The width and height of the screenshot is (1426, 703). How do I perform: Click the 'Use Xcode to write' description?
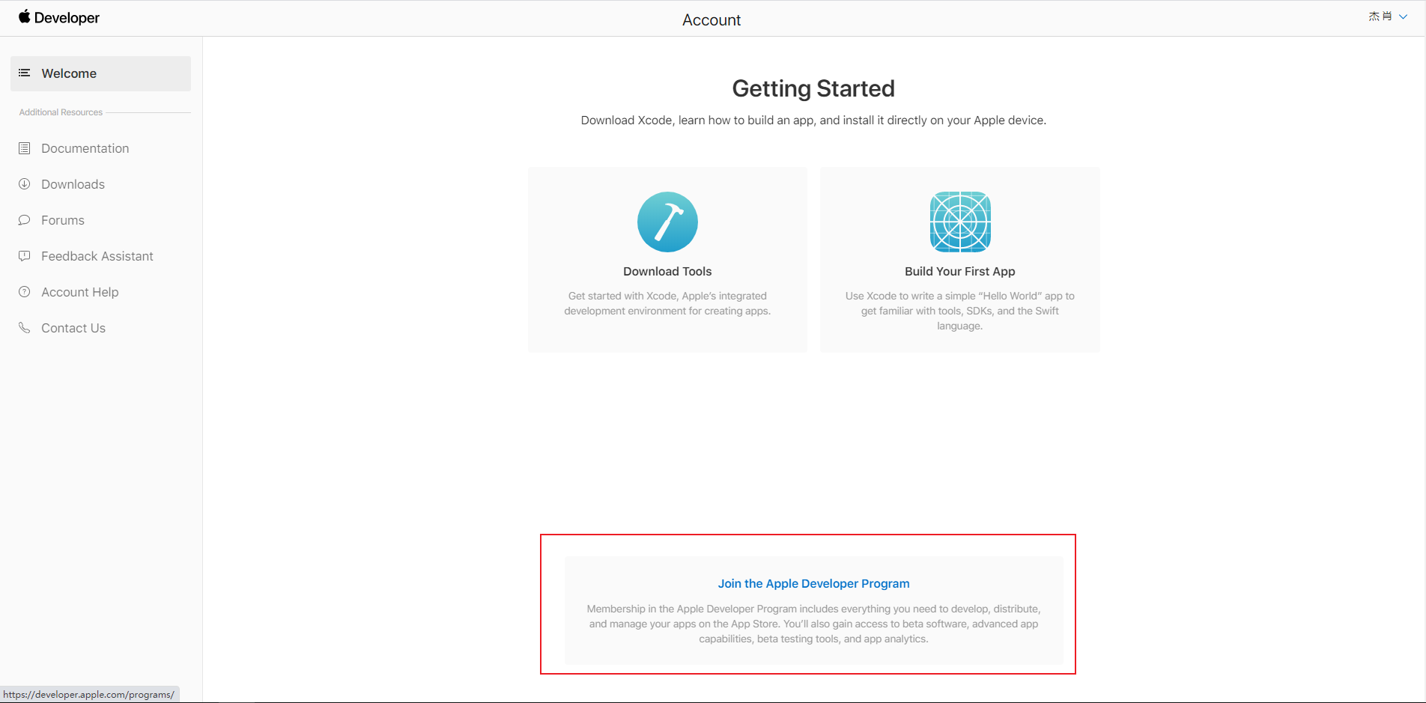pos(960,311)
